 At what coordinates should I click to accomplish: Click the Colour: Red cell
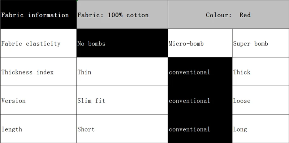pyautogui.click(x=228, y=14)
